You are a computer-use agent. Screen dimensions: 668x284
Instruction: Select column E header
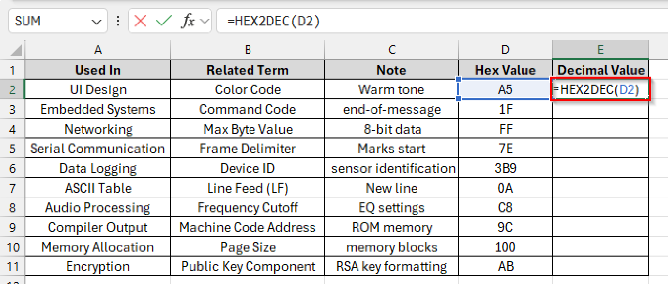600,50
